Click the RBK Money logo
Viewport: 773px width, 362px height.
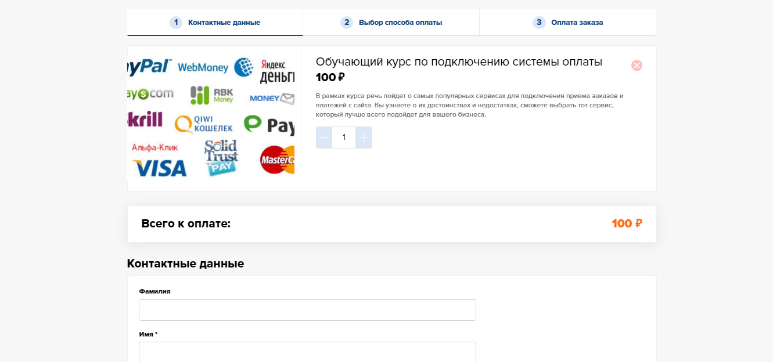211,95
